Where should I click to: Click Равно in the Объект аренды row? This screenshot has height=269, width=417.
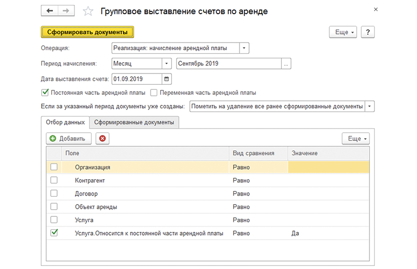tap(241, 207)
